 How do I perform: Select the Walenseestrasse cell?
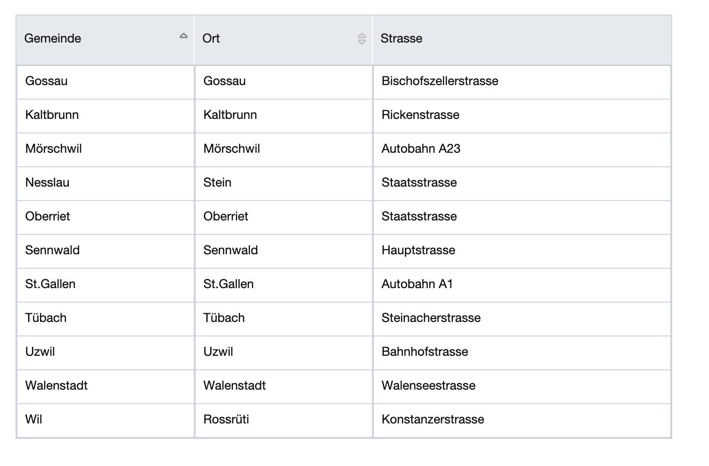[x=429, y=386]
